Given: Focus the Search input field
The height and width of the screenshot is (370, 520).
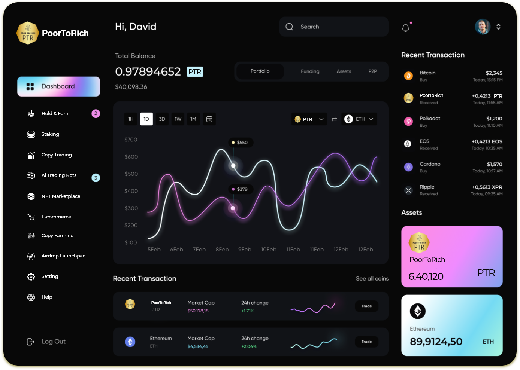Looking at the screenshot, I should point(334,27).
